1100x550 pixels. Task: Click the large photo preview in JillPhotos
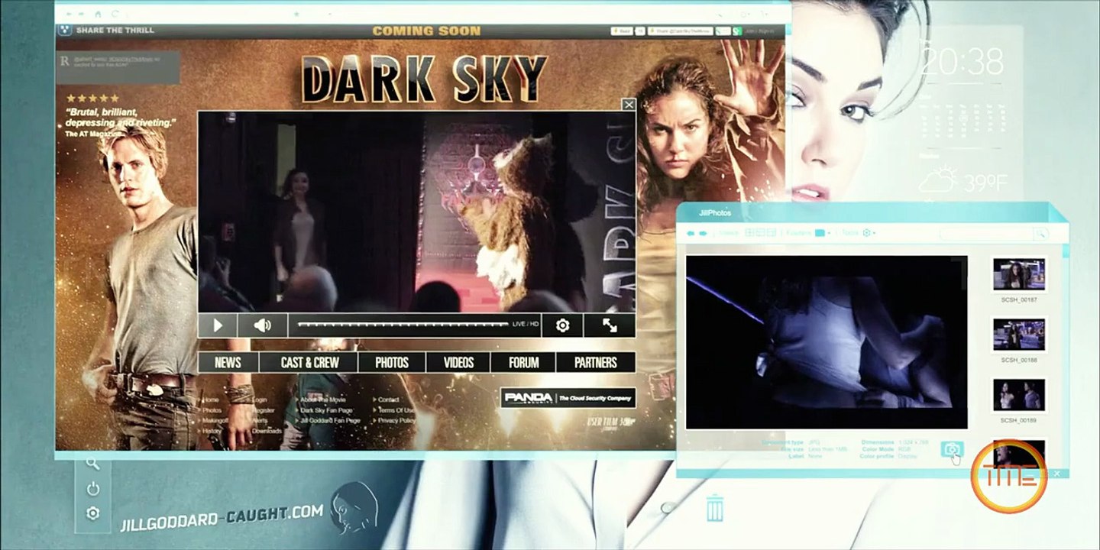tap(827, 342)
